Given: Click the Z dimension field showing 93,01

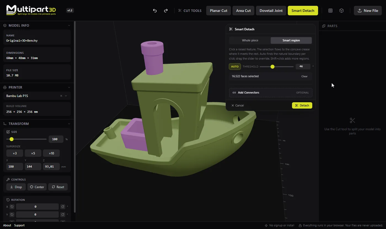Looking at the screenshot, I should [51, 167].
